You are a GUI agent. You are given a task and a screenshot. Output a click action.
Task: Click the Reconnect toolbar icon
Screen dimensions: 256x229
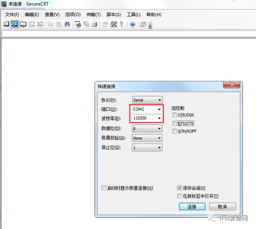31,24
